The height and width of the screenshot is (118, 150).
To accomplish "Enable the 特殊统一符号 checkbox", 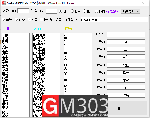I will coord(51,20).
